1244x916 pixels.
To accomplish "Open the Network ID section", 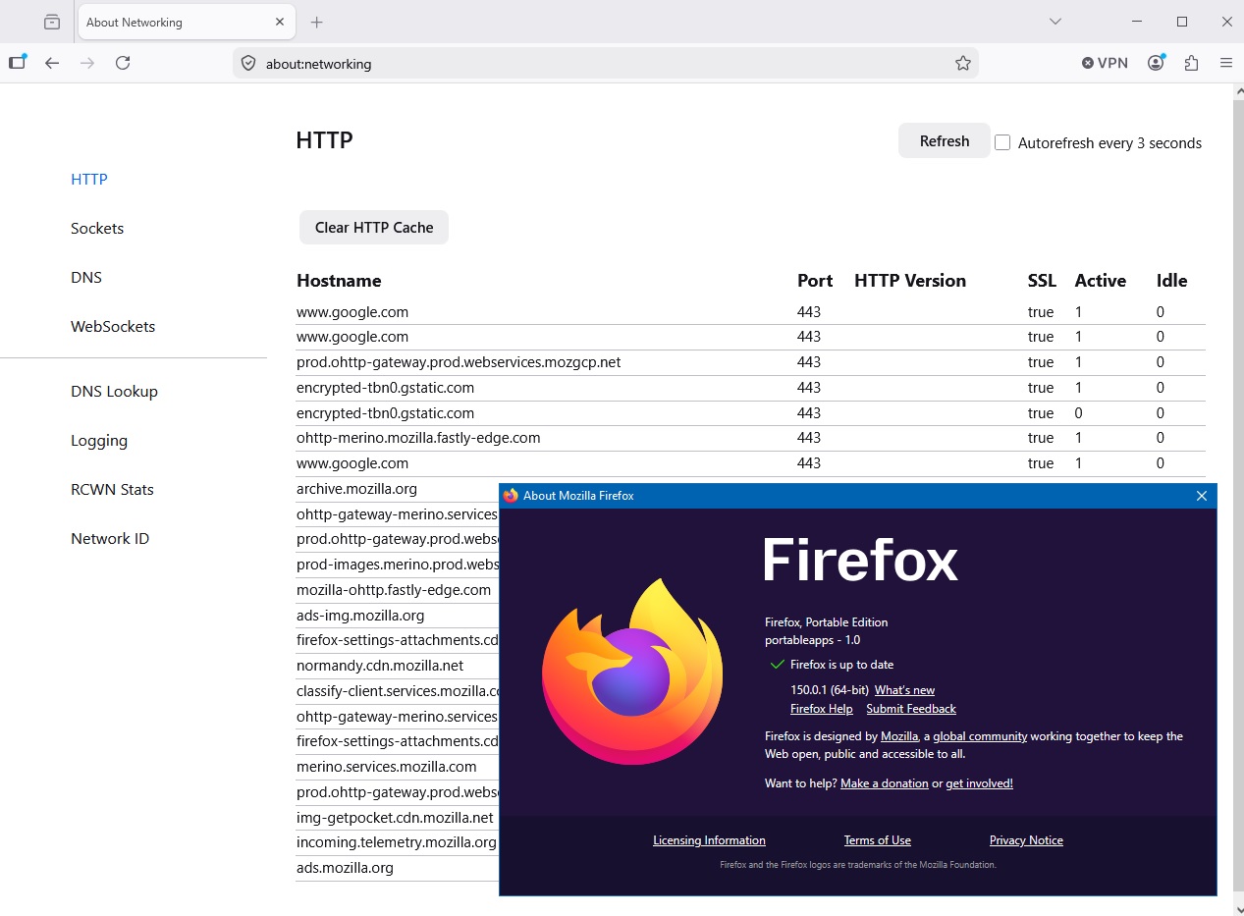I will tap(110, 539).
